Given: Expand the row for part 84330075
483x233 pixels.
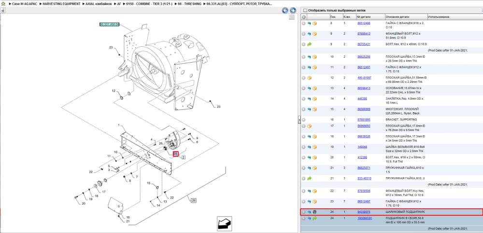Looking at the screenshot, I should coord(304,212).
